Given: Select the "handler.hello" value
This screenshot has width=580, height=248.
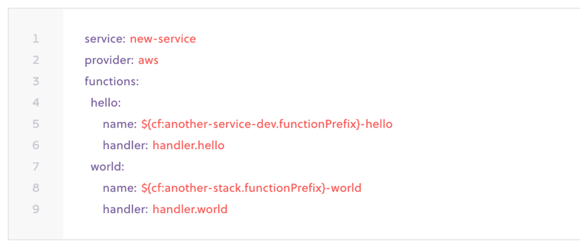Looking at the screenshot, I should pyautogui.click(x=189, y=146).
